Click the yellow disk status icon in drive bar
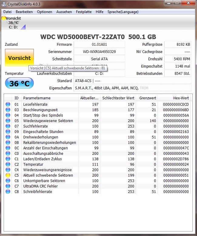 tap(4, 18)
